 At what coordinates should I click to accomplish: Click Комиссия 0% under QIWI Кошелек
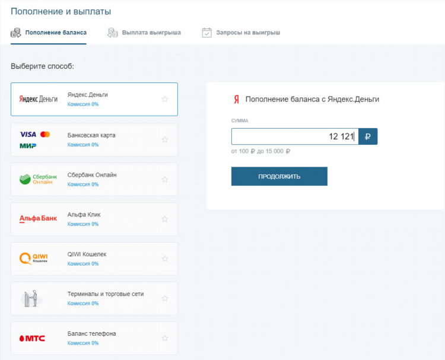click(x=83, y=264)
